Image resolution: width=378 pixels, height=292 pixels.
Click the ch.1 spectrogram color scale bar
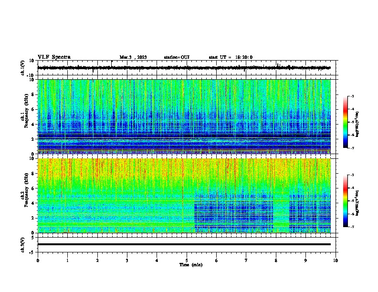tap(346, 122)
